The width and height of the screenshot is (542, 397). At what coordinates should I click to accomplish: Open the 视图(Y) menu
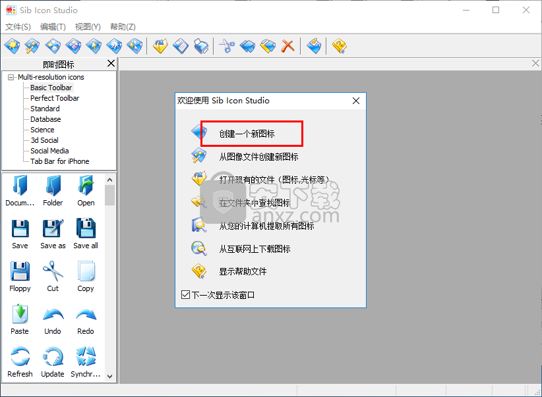(x=88, y=27)
